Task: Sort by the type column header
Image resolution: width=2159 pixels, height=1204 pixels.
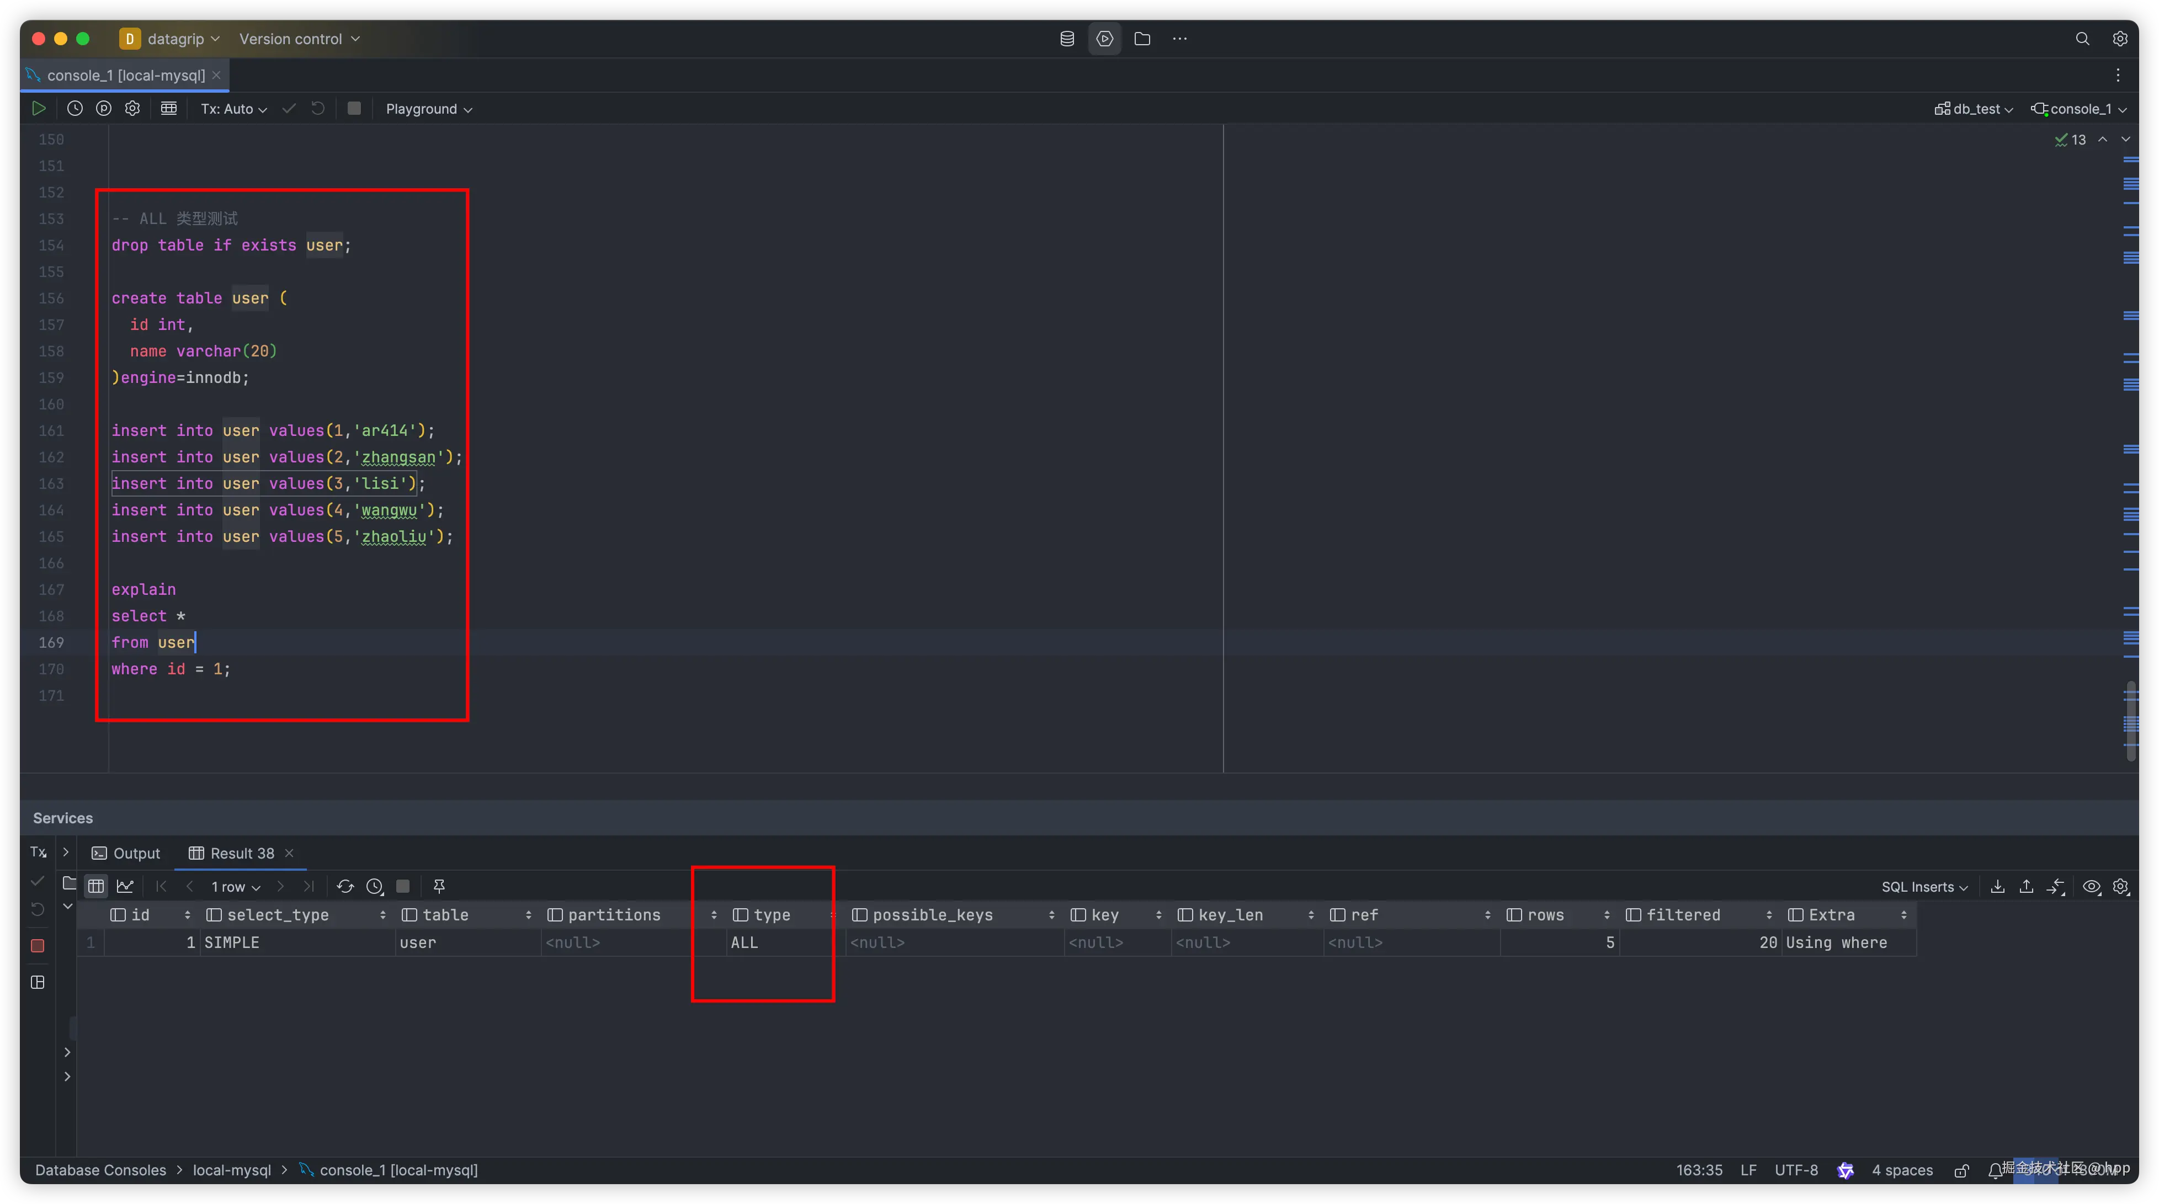Action: (771, 915)
